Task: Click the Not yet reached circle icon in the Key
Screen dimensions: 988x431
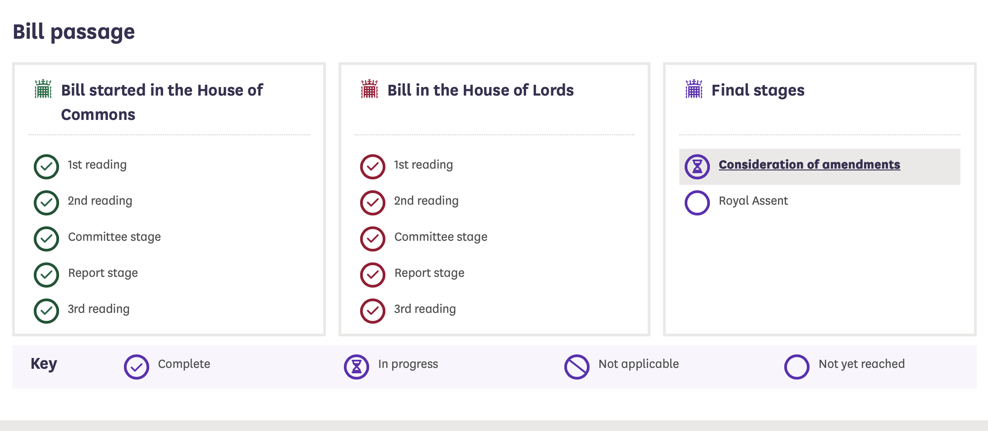Action: click(x=797, y=367)
